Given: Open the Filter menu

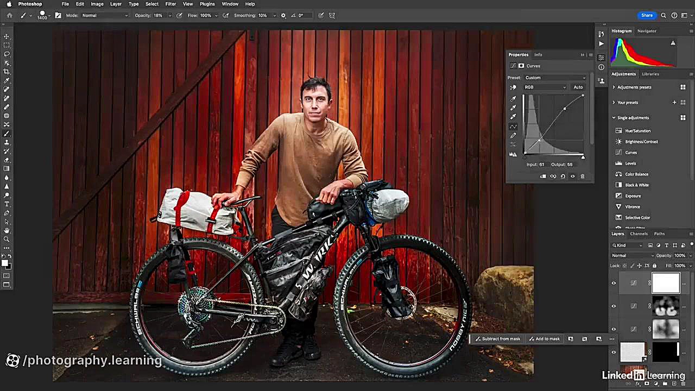Looking at the screenshot, I should (170, 4).
